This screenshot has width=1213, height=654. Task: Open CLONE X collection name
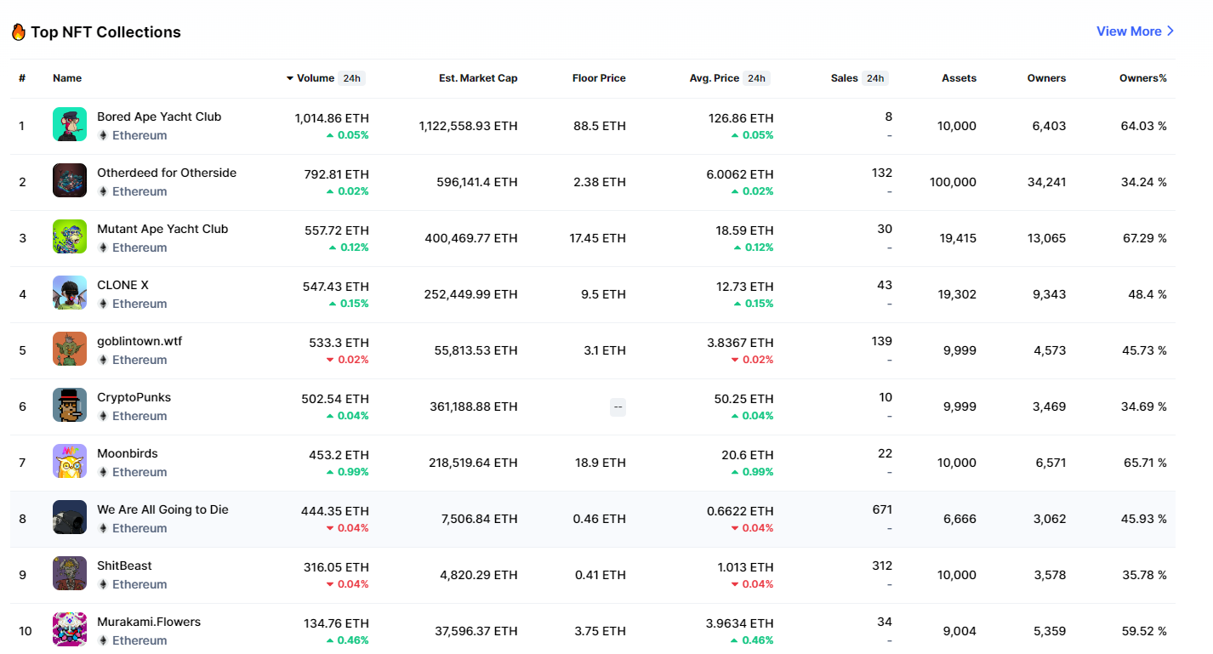[122, 285]
